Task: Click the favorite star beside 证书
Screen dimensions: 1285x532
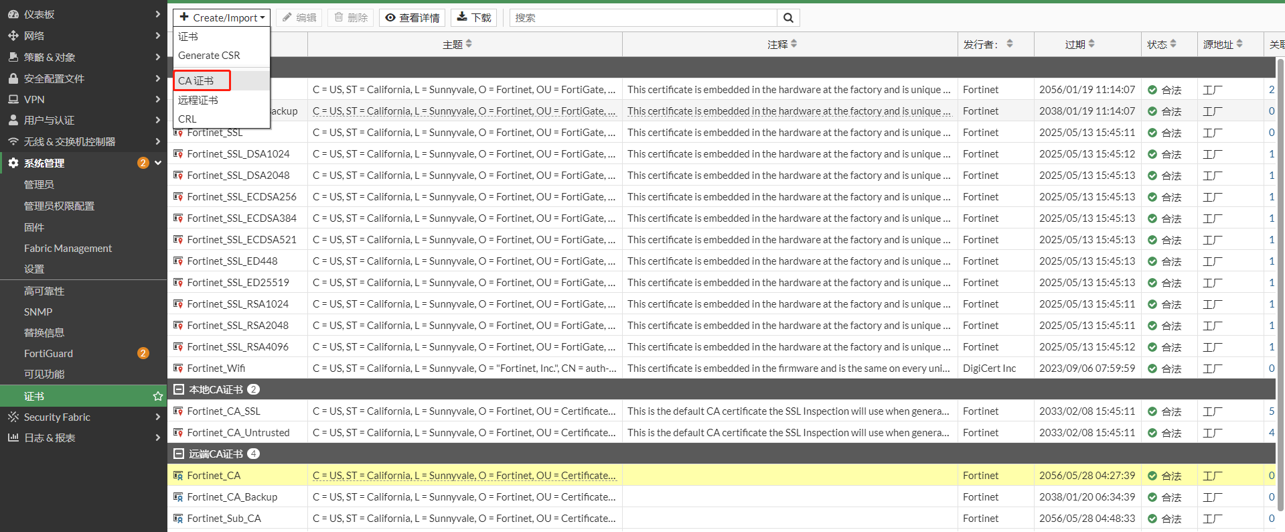Action: 158,396
